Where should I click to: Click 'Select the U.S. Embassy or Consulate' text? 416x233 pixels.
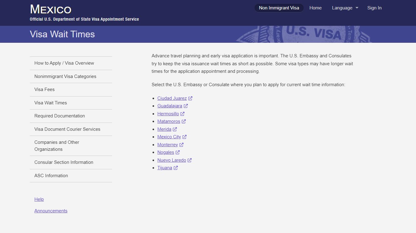(249, 85)
